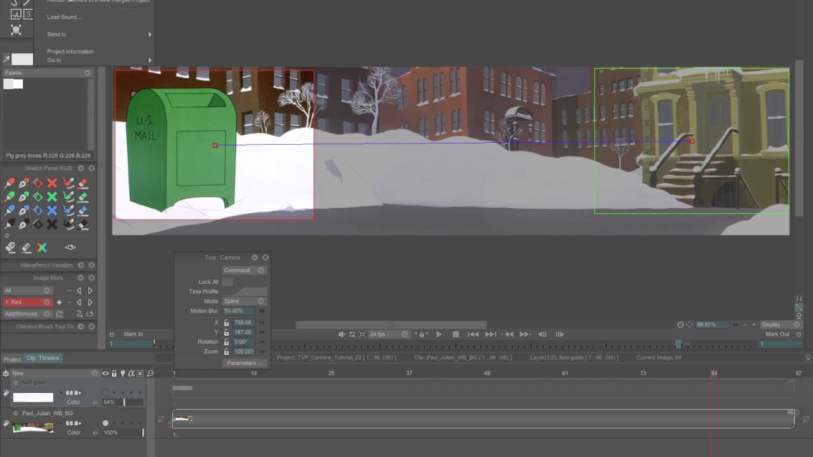Open the Mode Spline dropdown
This screenshot has height=457, width=813.
click(x=244, y=301)
